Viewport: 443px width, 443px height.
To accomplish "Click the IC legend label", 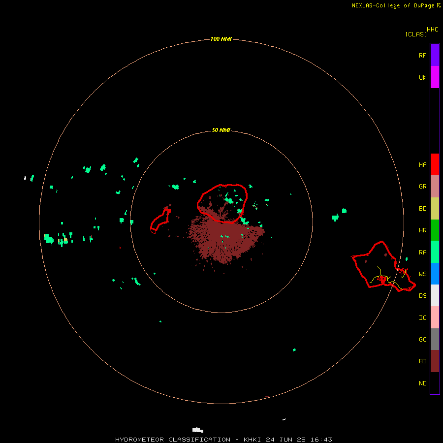I will tap(422, 318).
